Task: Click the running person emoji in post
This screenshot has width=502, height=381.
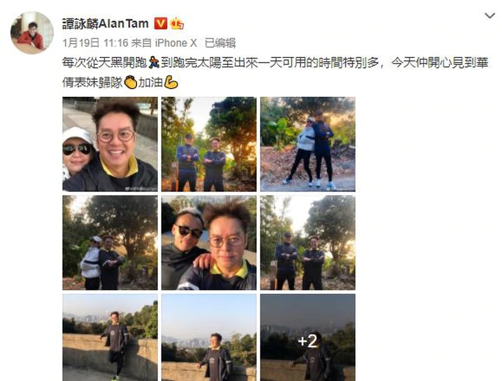Action: tap(154, 62)
